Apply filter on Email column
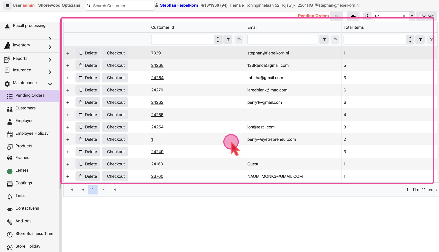Viewport: 439px width, 252px height. pos(324,40)
